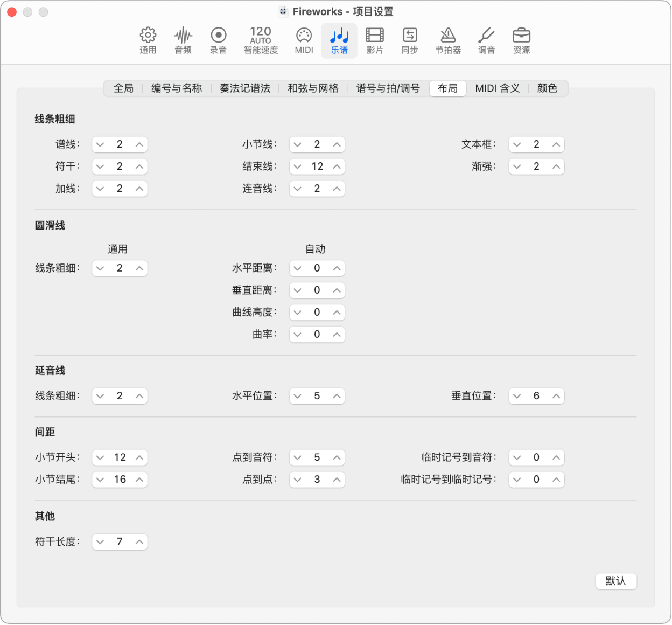Open the 录音 settings icon
Screen dimensions: 672x625
218,40
